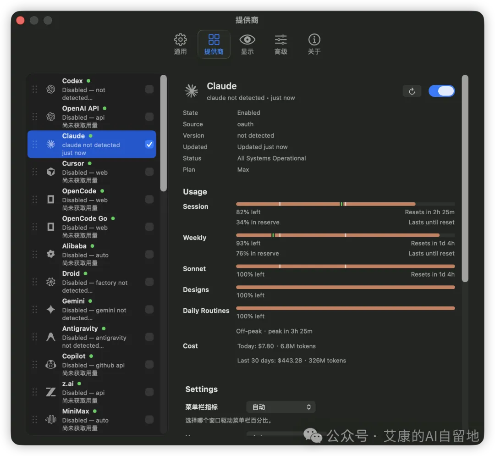Click the OpenAI API provider logo icon
Image resolution: width=495 pixels, height=456 pixels.
pyautogui.click(x=51, y=117)
